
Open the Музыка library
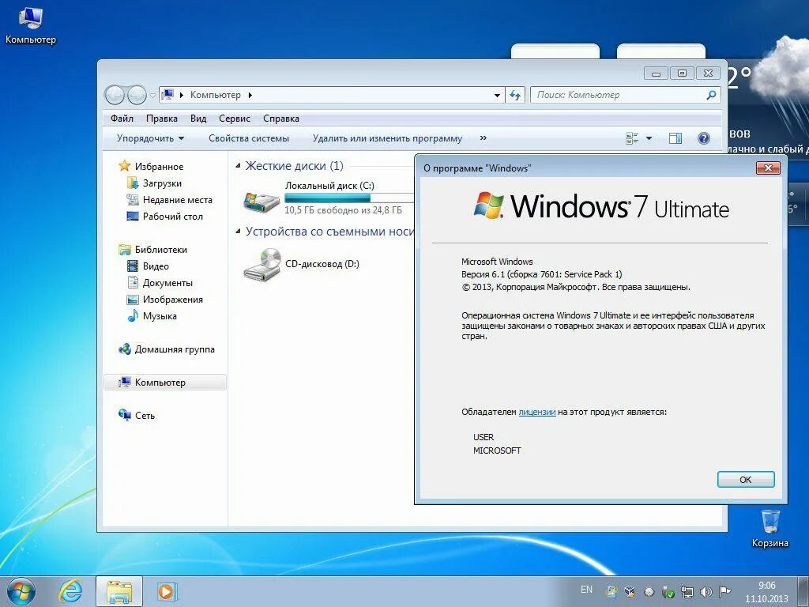(x=160, y=316)
